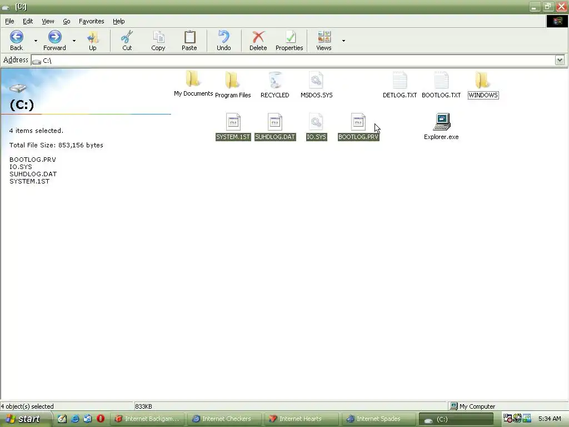Open the File menu
The image size is (569, 427).
[x=9, y=21]
